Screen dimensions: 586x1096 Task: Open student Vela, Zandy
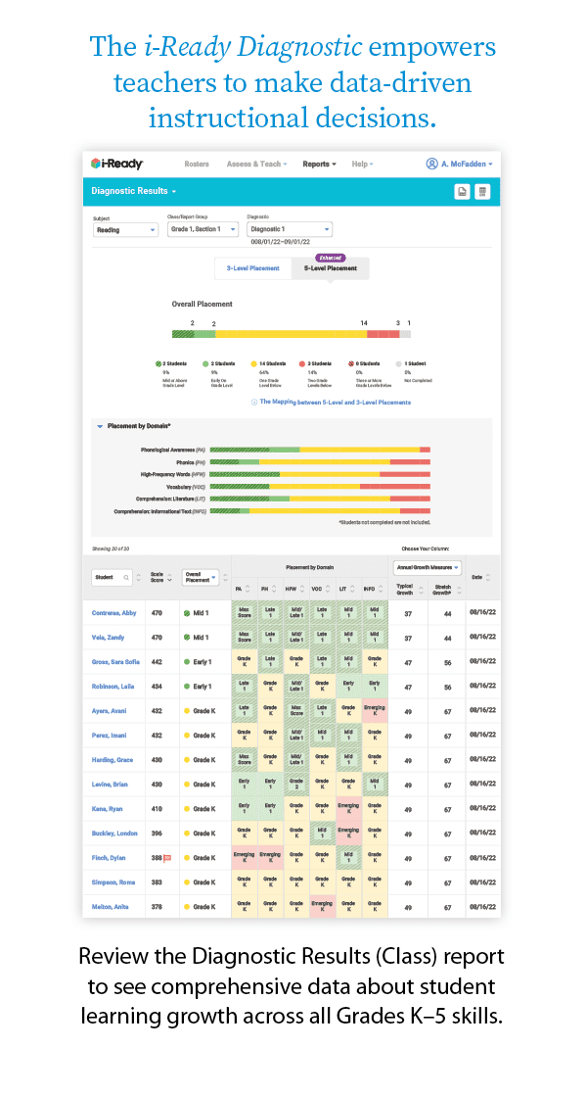(x=108, y=638)
